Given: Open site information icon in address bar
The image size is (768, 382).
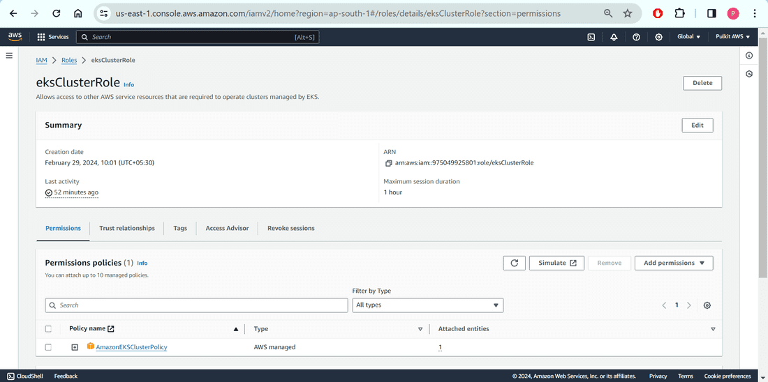Looking at the screenshot, I should [103, 14].
